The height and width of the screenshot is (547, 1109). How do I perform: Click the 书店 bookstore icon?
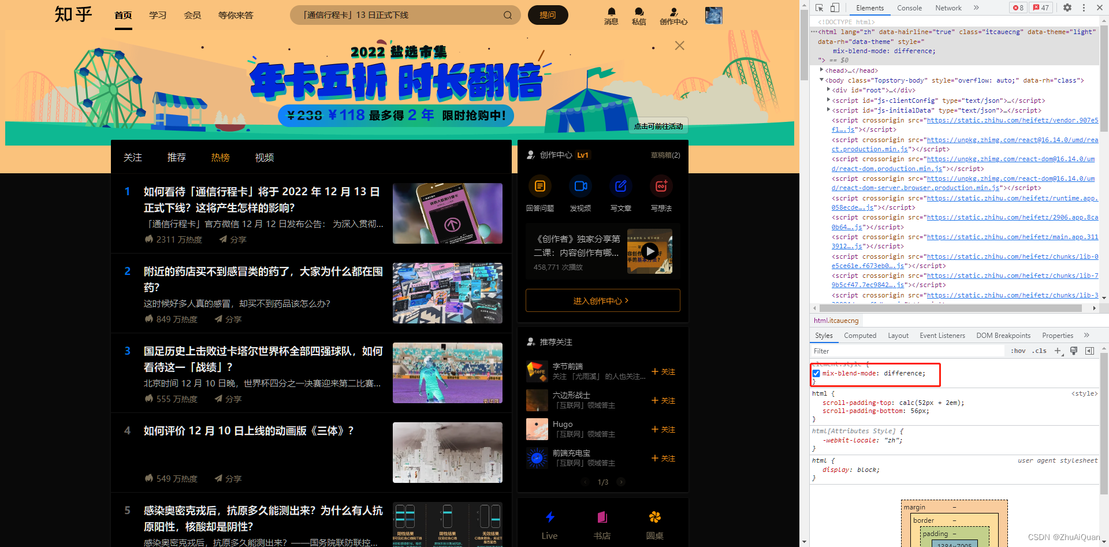[602, 517]
